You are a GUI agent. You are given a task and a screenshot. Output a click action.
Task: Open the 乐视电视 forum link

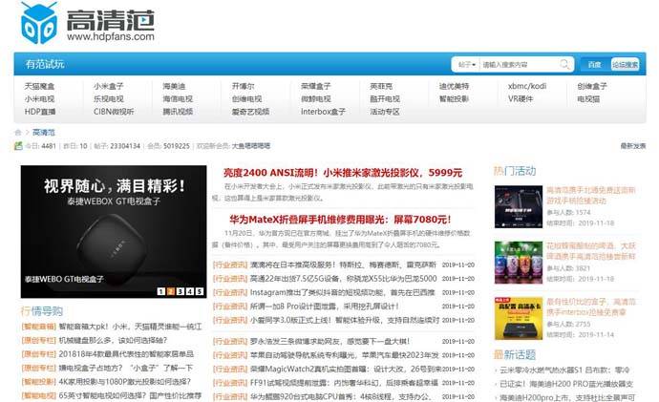tap(109, 98)
